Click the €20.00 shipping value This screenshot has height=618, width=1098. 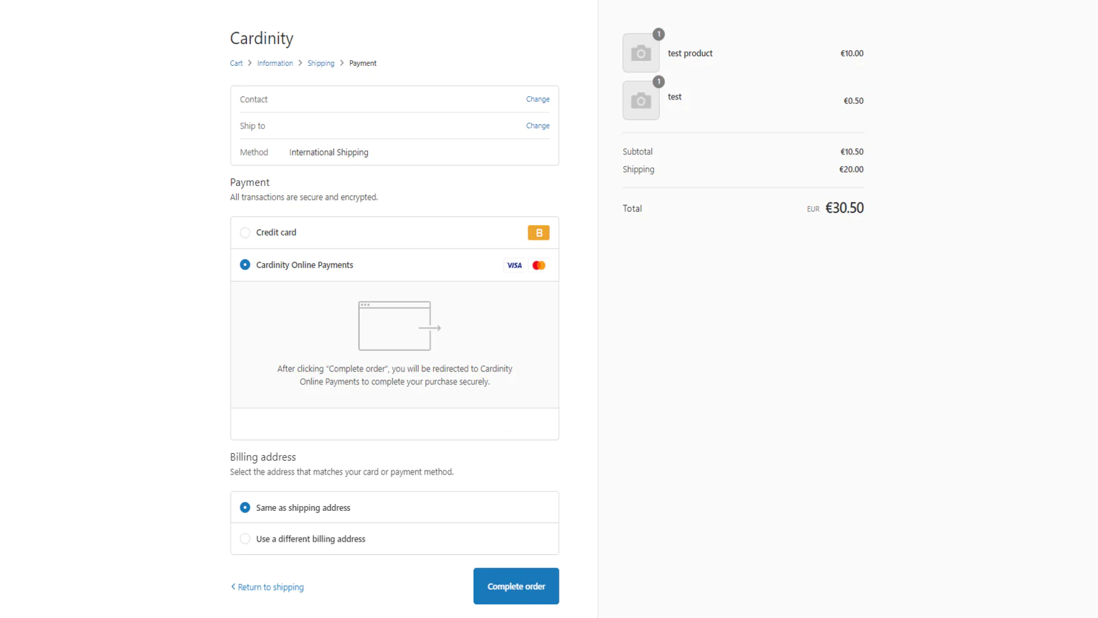pos(852,170)
